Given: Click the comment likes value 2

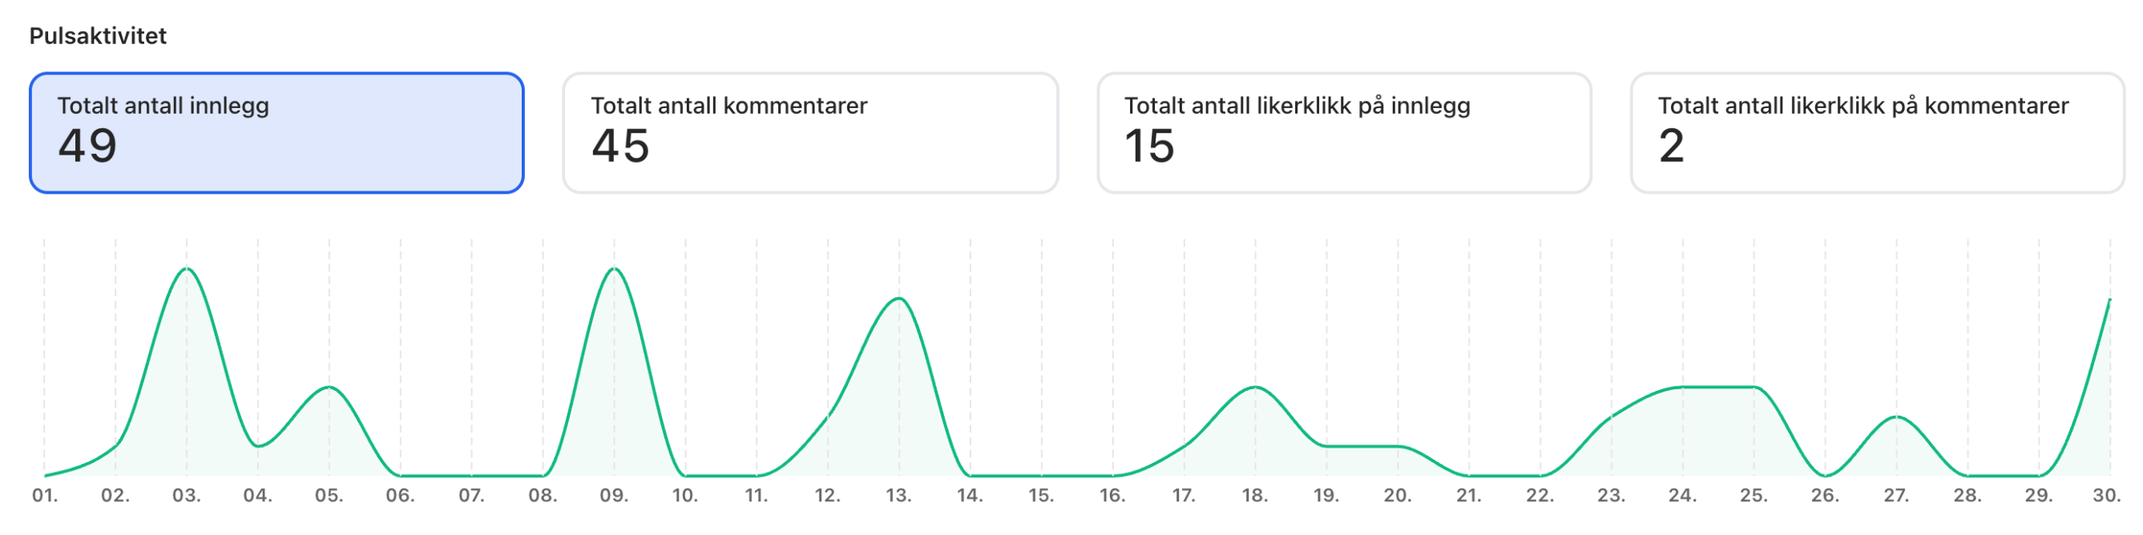Looking at the screenshot, I should [x=1671, y=147].
